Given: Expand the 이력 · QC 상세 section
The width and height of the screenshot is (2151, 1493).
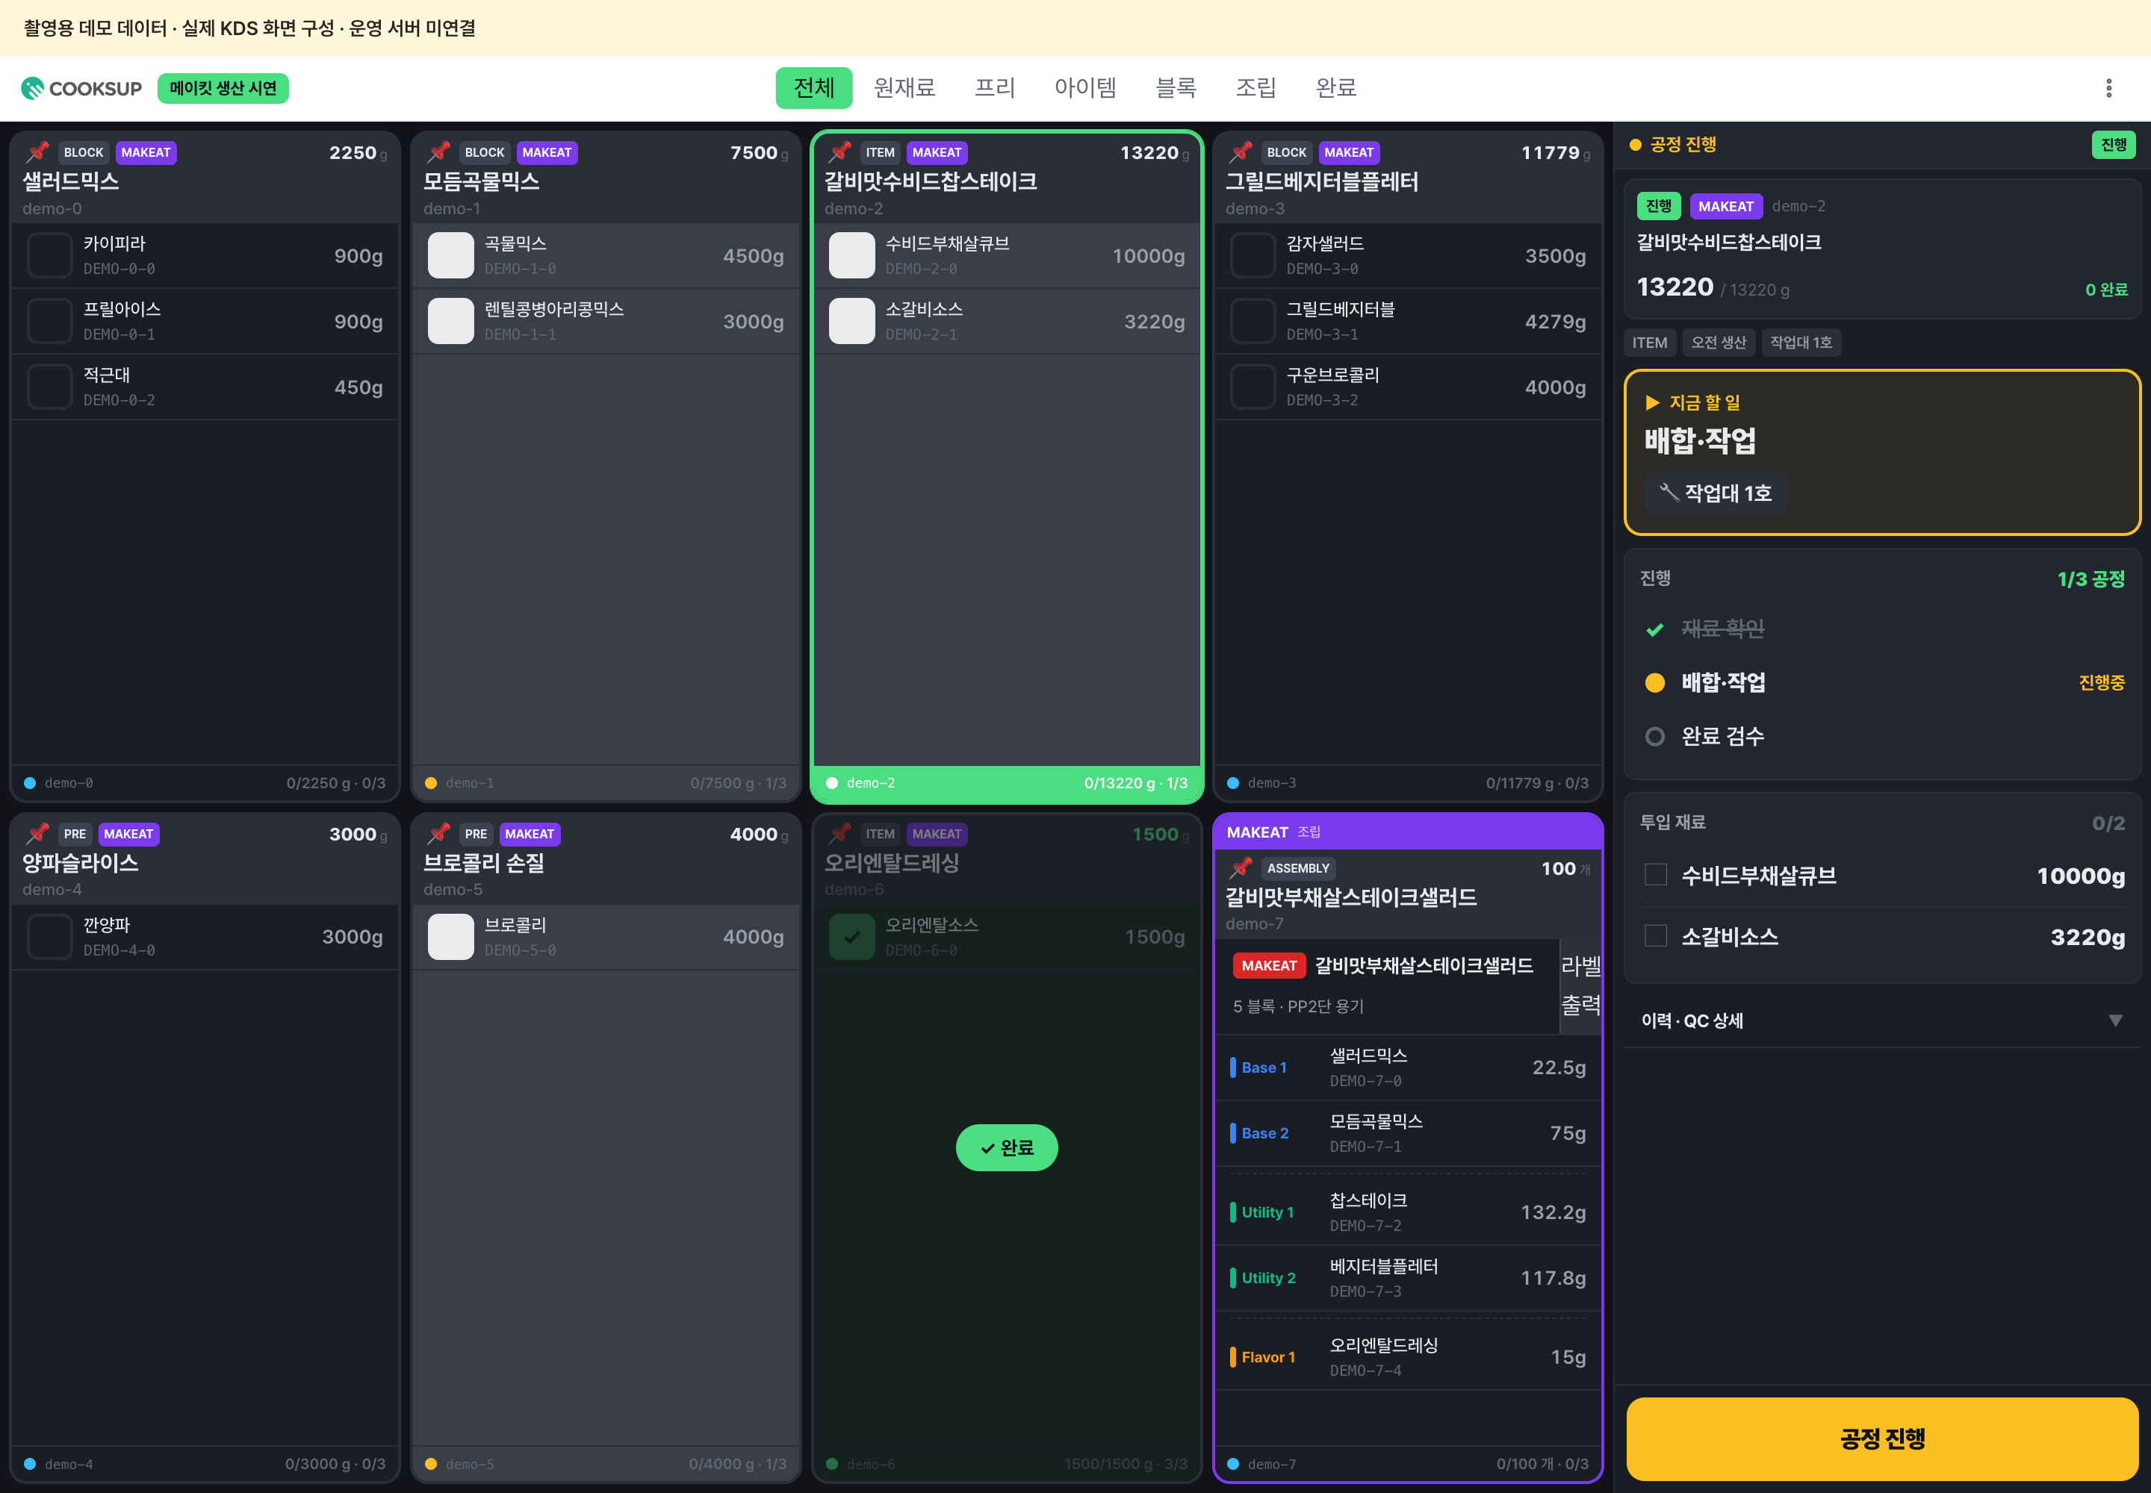Looking at the screenshot, I should [x=1882, y=1020].
